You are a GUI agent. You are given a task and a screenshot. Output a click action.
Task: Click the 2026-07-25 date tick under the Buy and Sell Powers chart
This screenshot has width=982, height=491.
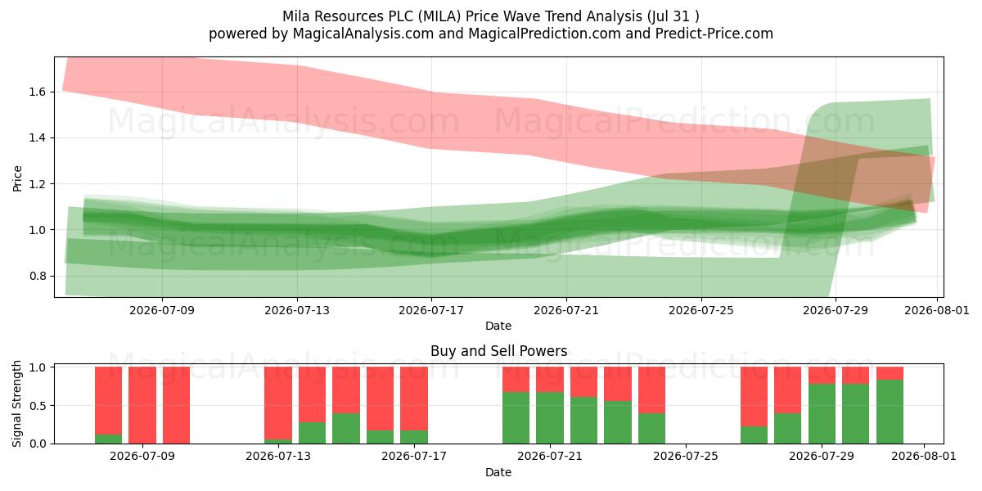(686, 457)
